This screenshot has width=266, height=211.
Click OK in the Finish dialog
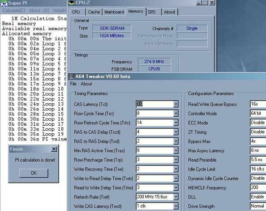[x=34, y=173]
